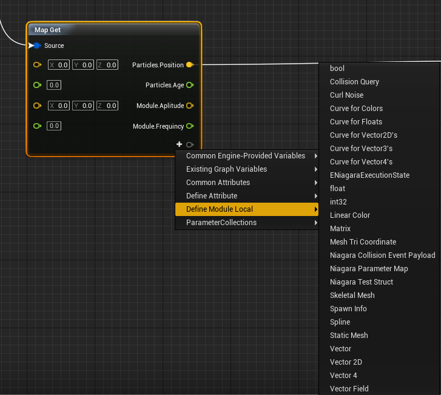Image resolution: width=441 pixels, height=395 pixels.
Task: Choose Linear Color type
Action: tap(379, 215)
